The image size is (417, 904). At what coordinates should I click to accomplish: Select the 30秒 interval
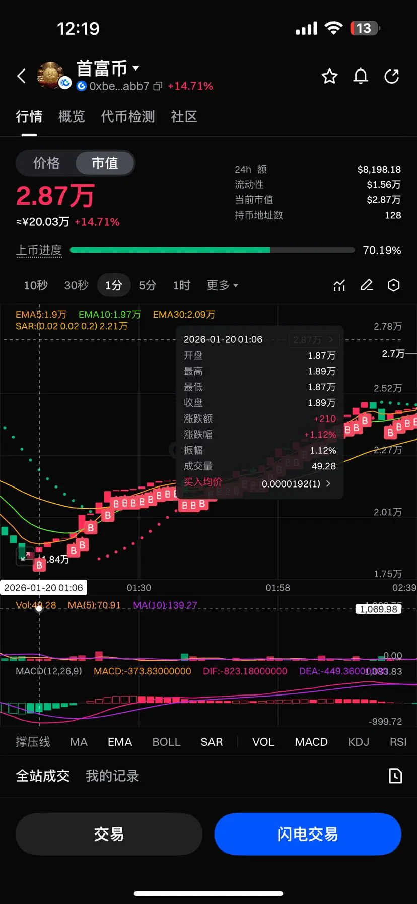click(76, 285)
